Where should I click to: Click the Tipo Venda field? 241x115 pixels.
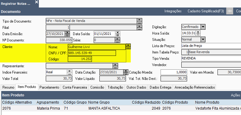pyautogui.click(x=211, y=58)
